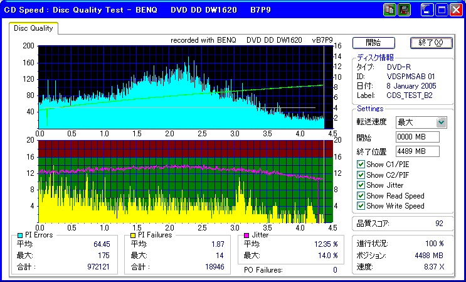The width and height of the screenshot is (466, 282).
Task: Minimize the CD Speed window
Action: point(427,10)
